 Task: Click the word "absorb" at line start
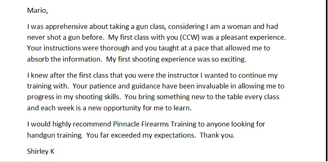tap(38, 59)
